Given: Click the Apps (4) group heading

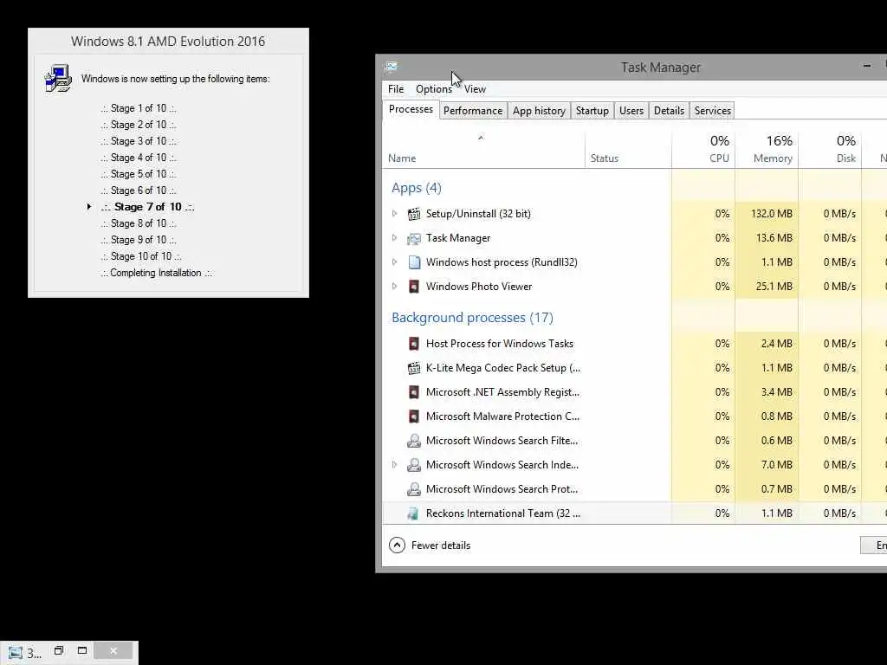Looking at the screenshot, I should [417, 188].
